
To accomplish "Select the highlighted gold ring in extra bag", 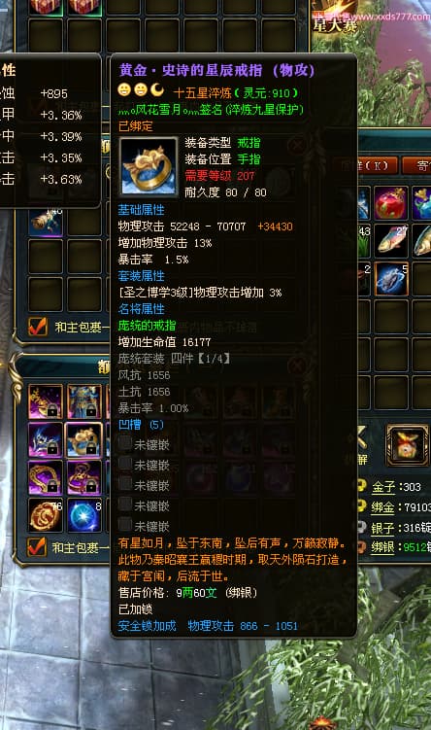I will click(x=83, y=438).
